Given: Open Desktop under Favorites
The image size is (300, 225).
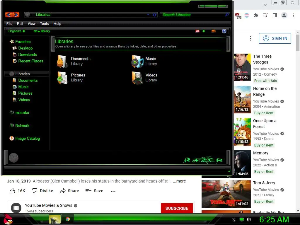Looking at the screenshot, I should pyautogui.click(x=25, y=48).
